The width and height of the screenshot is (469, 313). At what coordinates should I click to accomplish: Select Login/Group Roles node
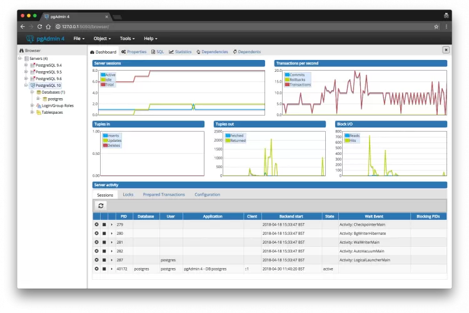coord(58,106)
